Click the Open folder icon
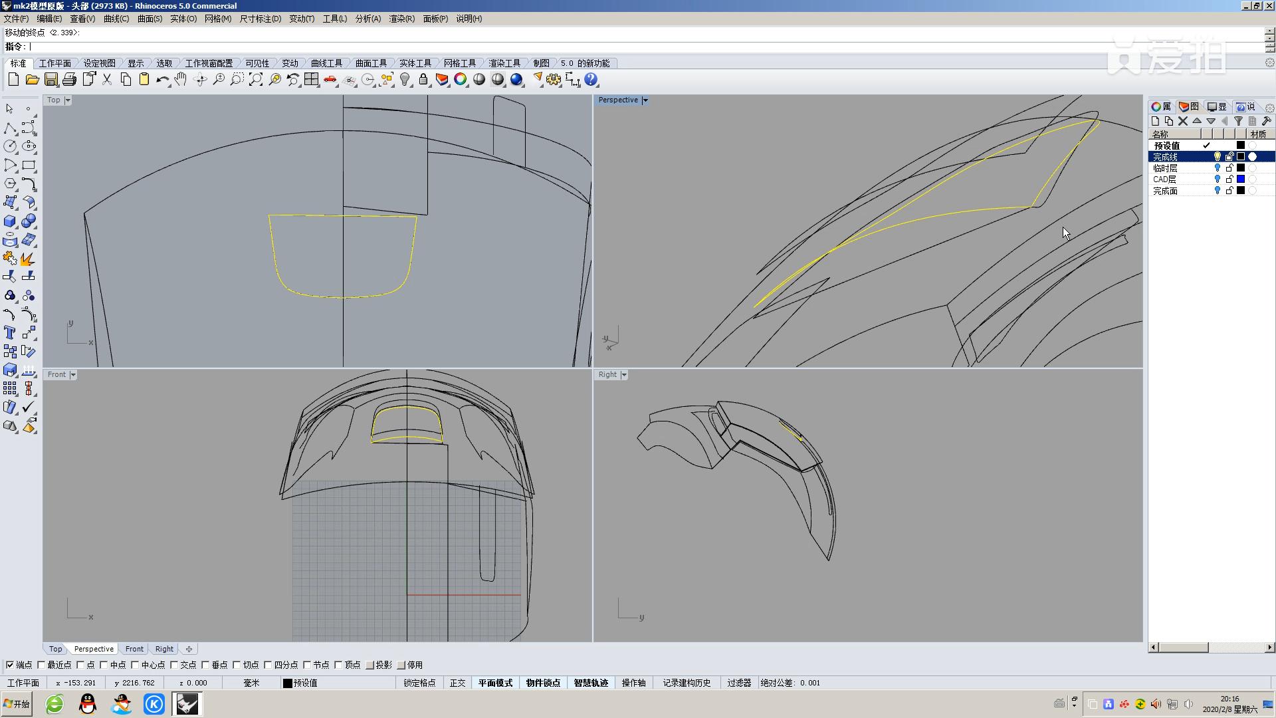This screenshot has height=718, width=1276. click(x=32, y=80)
